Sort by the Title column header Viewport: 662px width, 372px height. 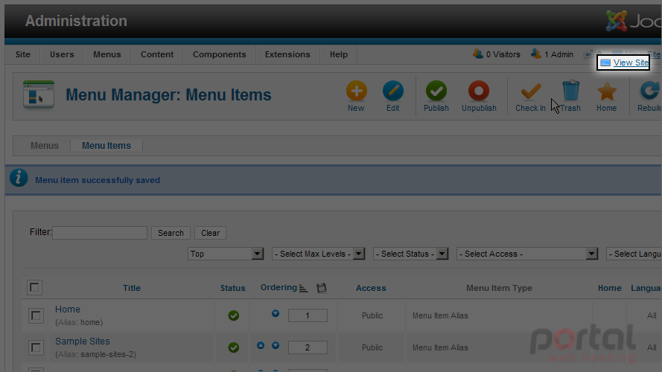click(132, 288)
